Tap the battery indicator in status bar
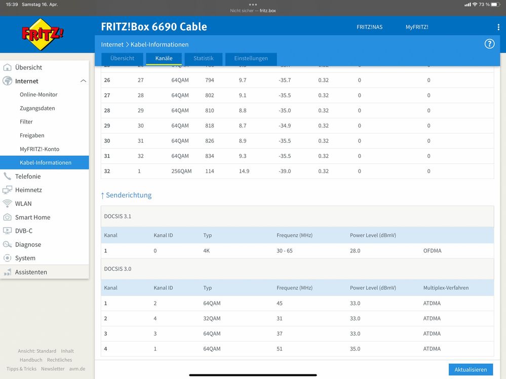 (x=496, y=5)
